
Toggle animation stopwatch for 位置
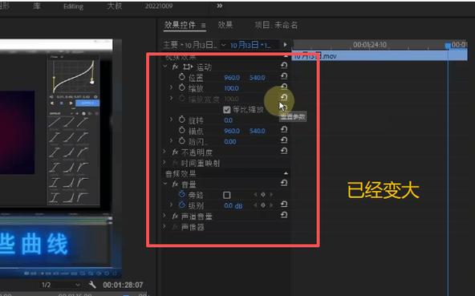(x=182, y=77)
